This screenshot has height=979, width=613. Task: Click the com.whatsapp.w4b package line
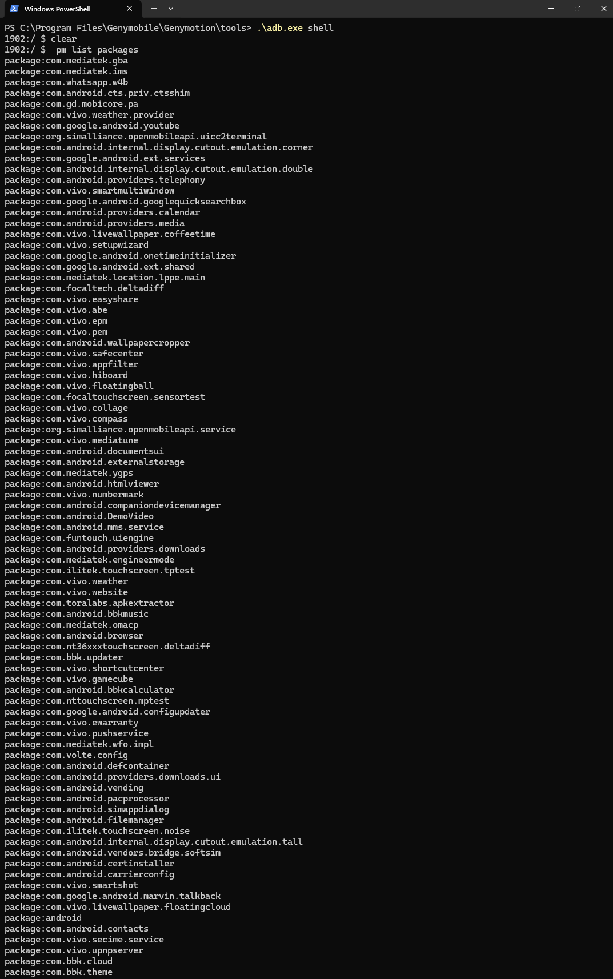coord(66,82)
